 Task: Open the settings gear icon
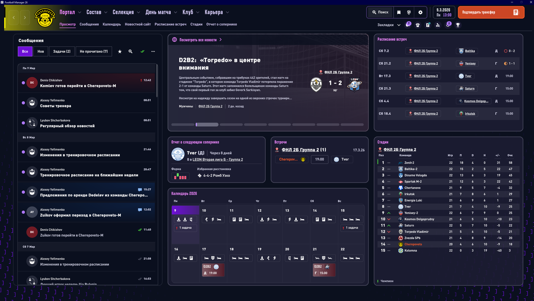point(420,12)
